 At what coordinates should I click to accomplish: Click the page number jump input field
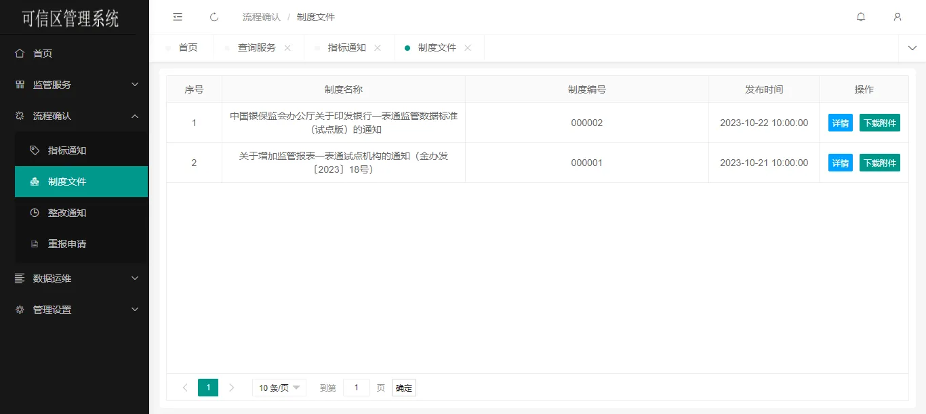356,388
